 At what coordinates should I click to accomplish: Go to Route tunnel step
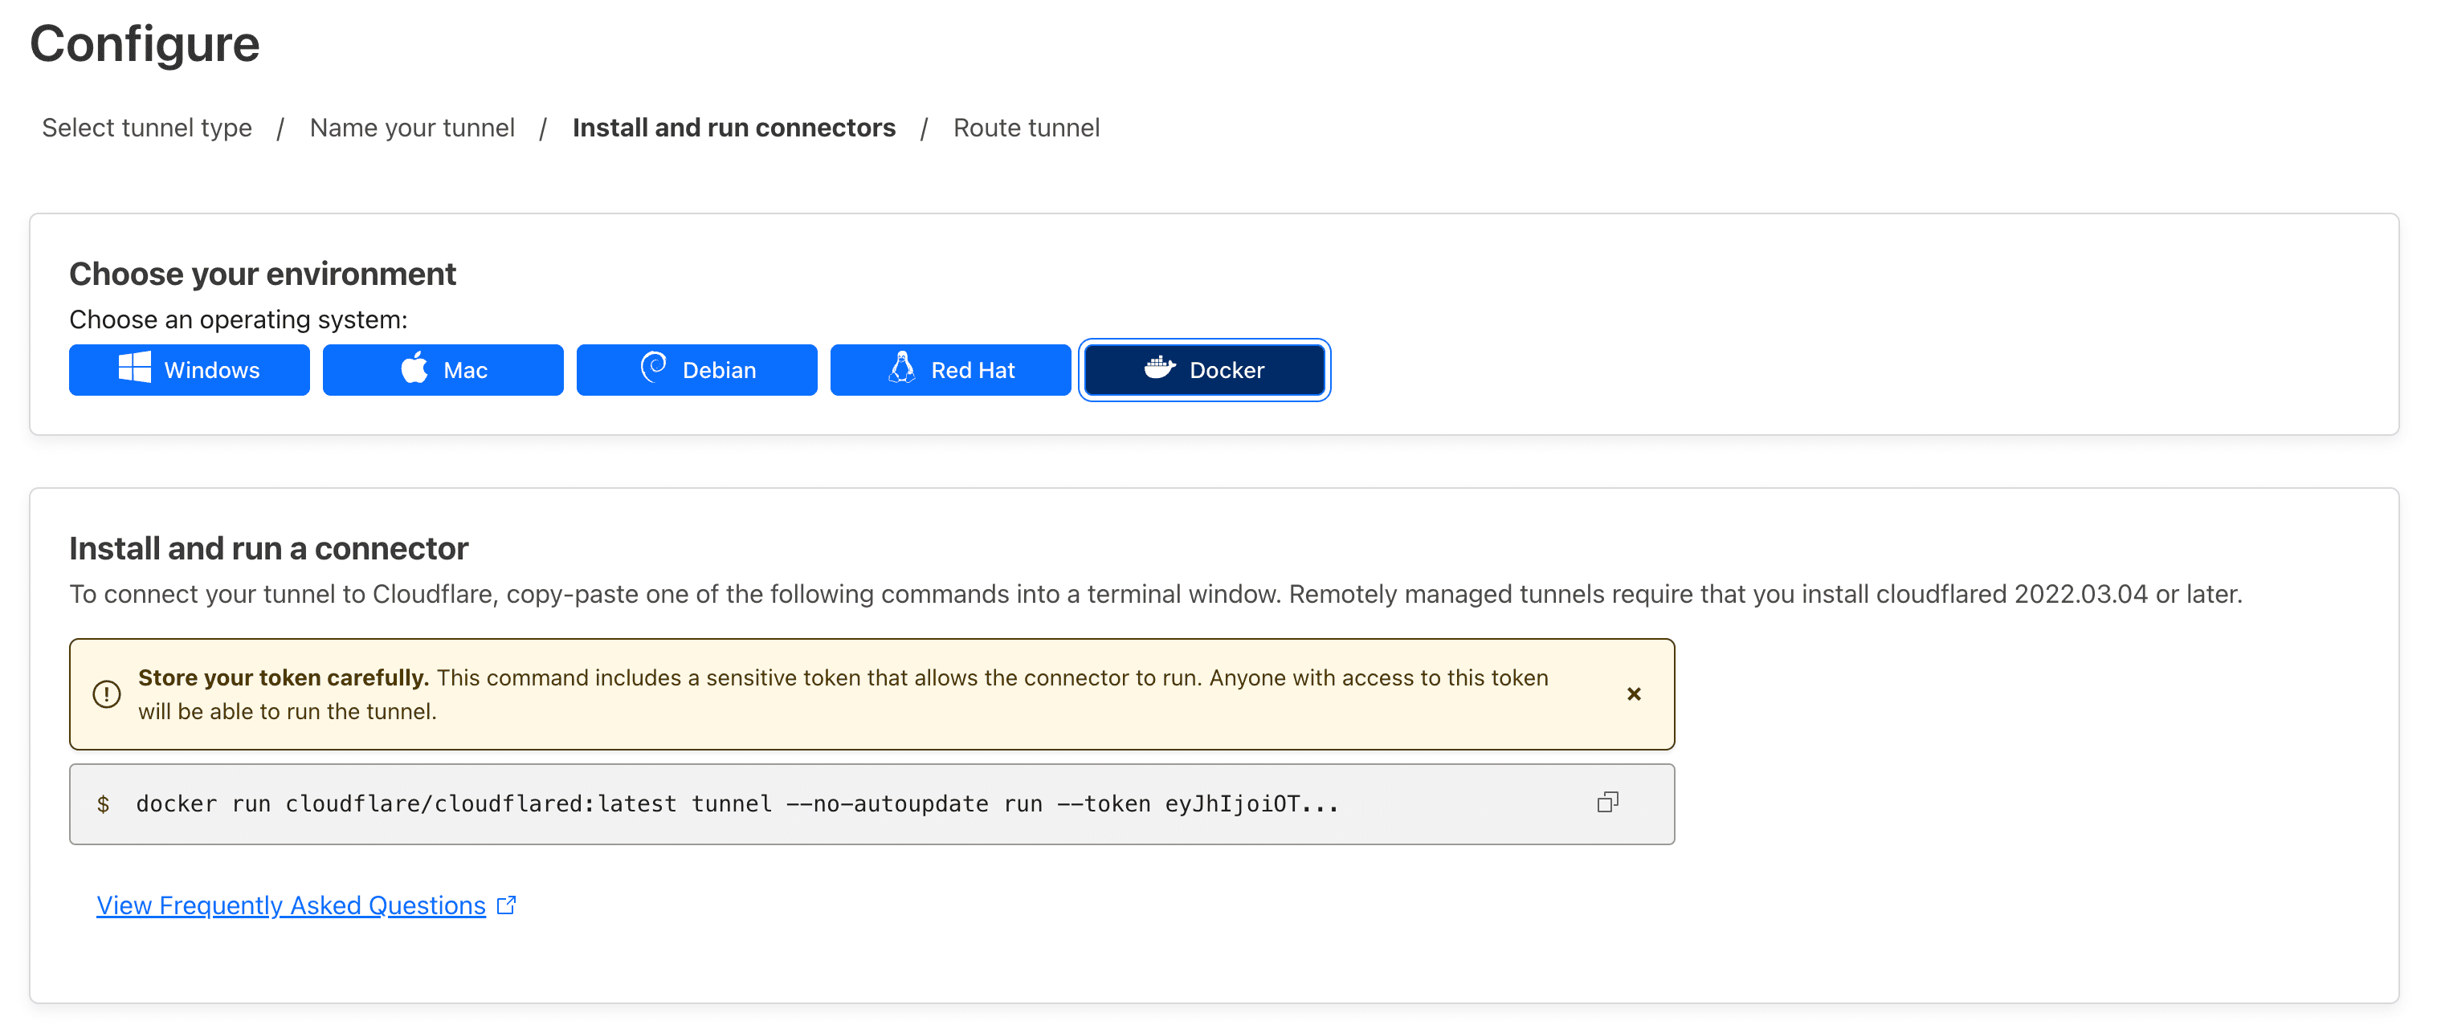1027,128
